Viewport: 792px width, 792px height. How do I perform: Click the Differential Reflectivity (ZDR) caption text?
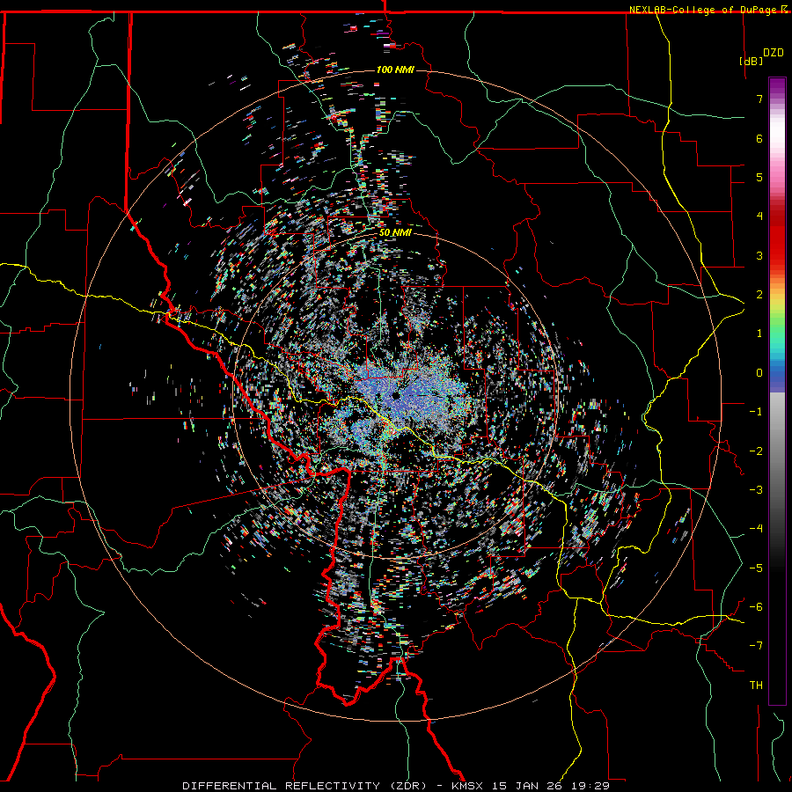tap(304, 786)
